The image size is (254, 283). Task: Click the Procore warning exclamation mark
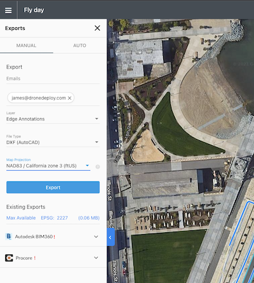tap(35, 258)
